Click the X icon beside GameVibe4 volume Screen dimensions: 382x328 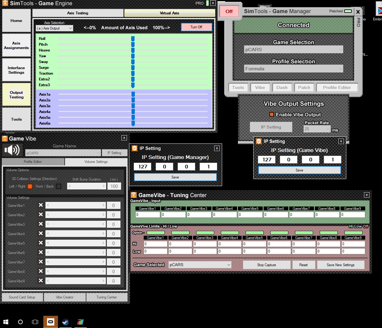(41, 234)
